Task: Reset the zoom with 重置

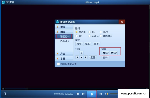Action: click(x=96, y=44)
